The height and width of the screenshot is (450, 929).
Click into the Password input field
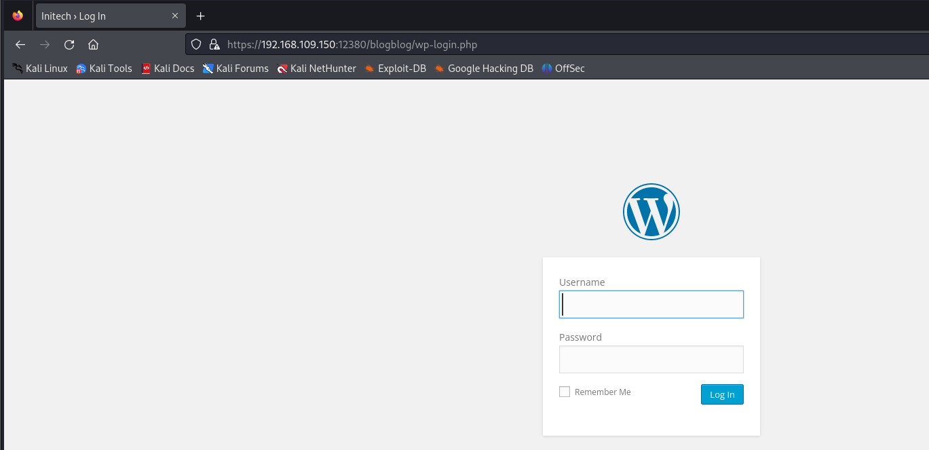tap(651, 359)
